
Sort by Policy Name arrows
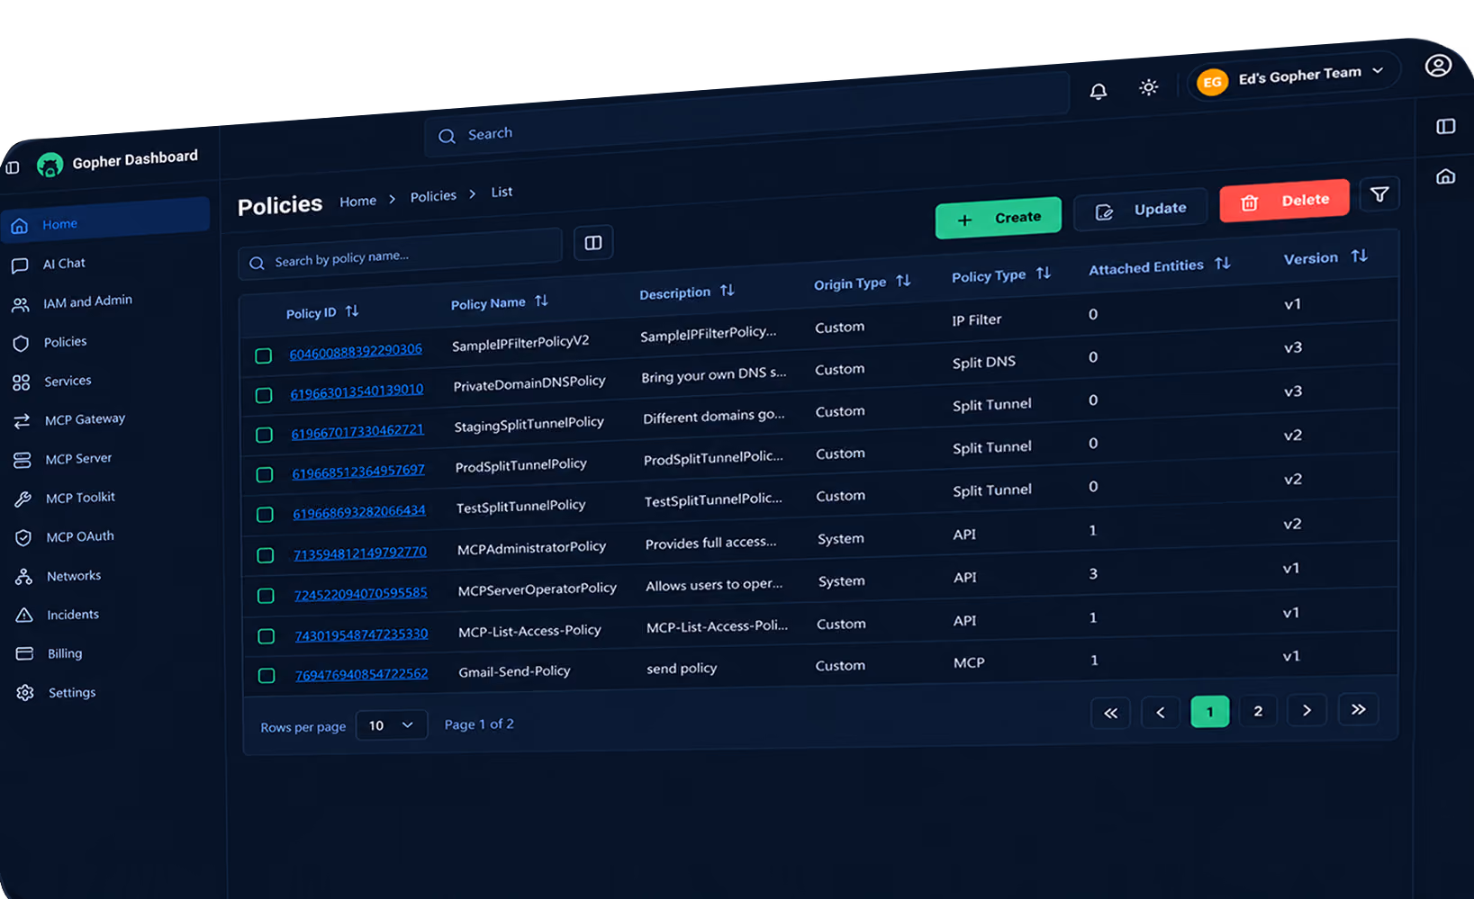[x=541, y=301]
